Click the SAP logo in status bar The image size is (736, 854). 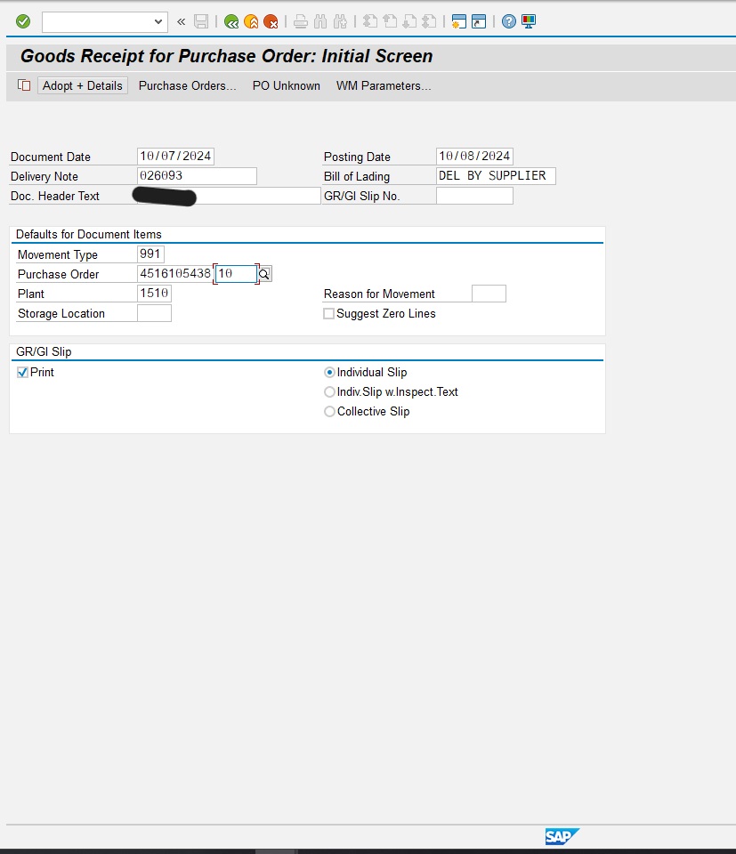[562, 836]
